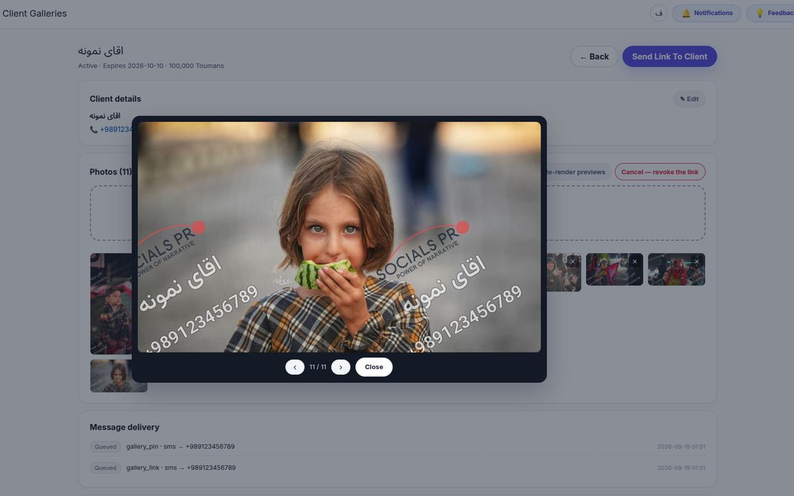Image resolution: width=794 pixels, height=496 pixels.
Task: Close the photo lightbox
Action: point(374,367)
